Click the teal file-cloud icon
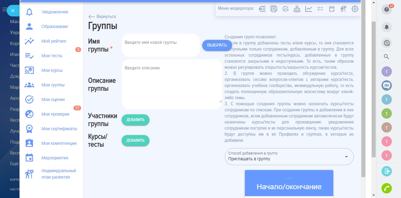Image resolution: width=401 pixels, height=198 pixels. (387, 171)
